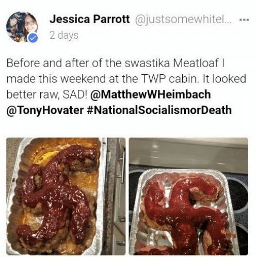Click the @justsomewhitel... handle

coord(184,19)
